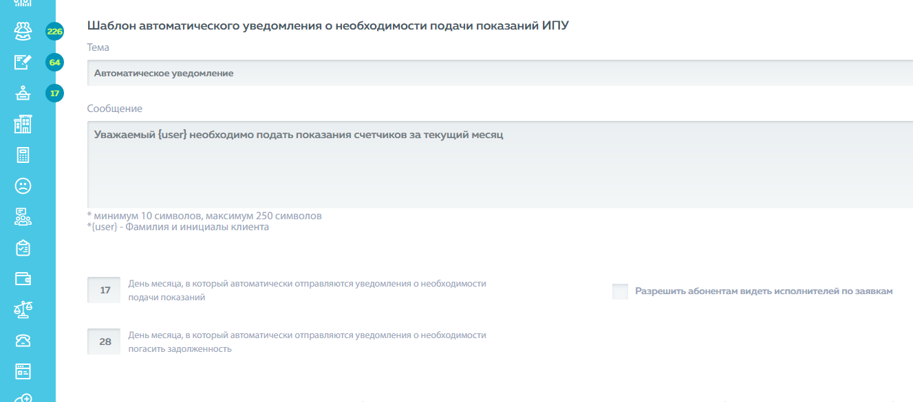Click the debt notification day field (28)
913x402 pixels.
pyautogui.click(x=105, y=342)
